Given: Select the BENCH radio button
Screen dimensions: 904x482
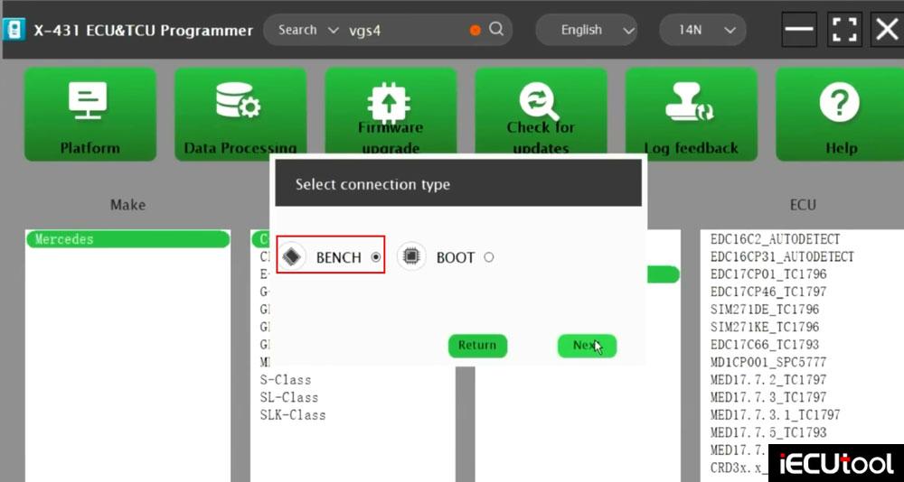Looking at the screenshot, I should click(x=376, y=257).
